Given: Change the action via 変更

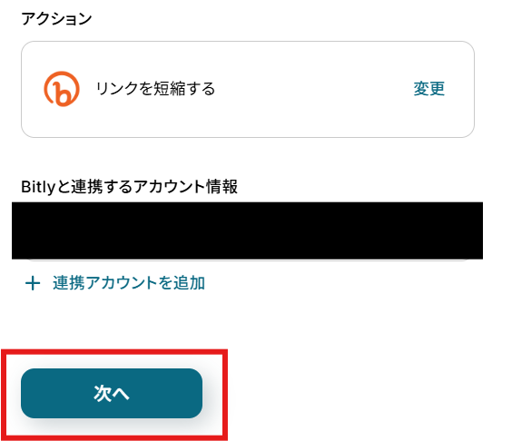Looking at the screenshot, I should [x=429, y=89].
